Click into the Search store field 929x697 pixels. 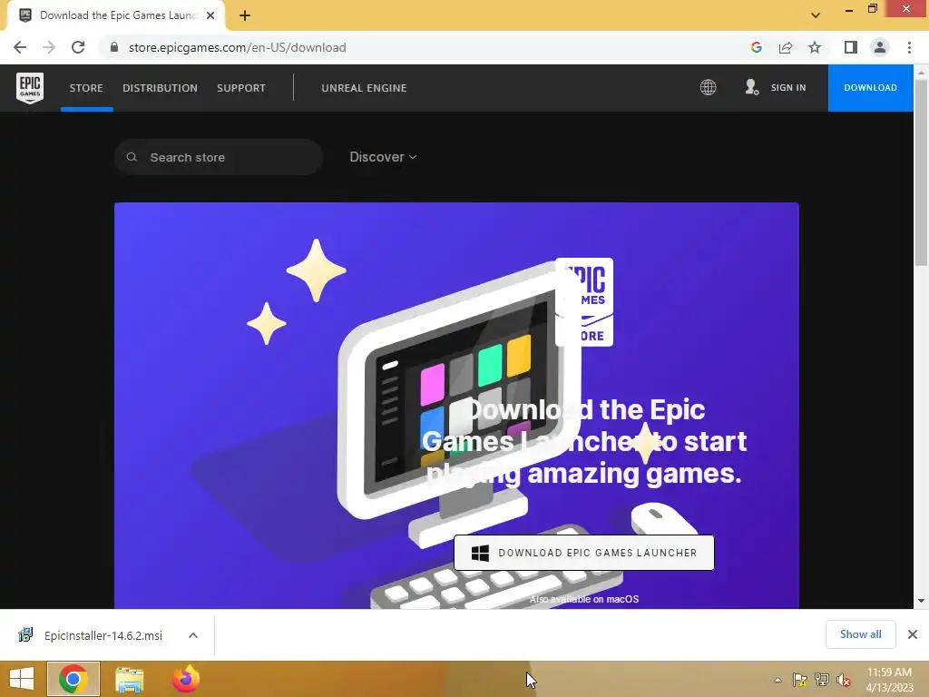[x=219, y=157]
